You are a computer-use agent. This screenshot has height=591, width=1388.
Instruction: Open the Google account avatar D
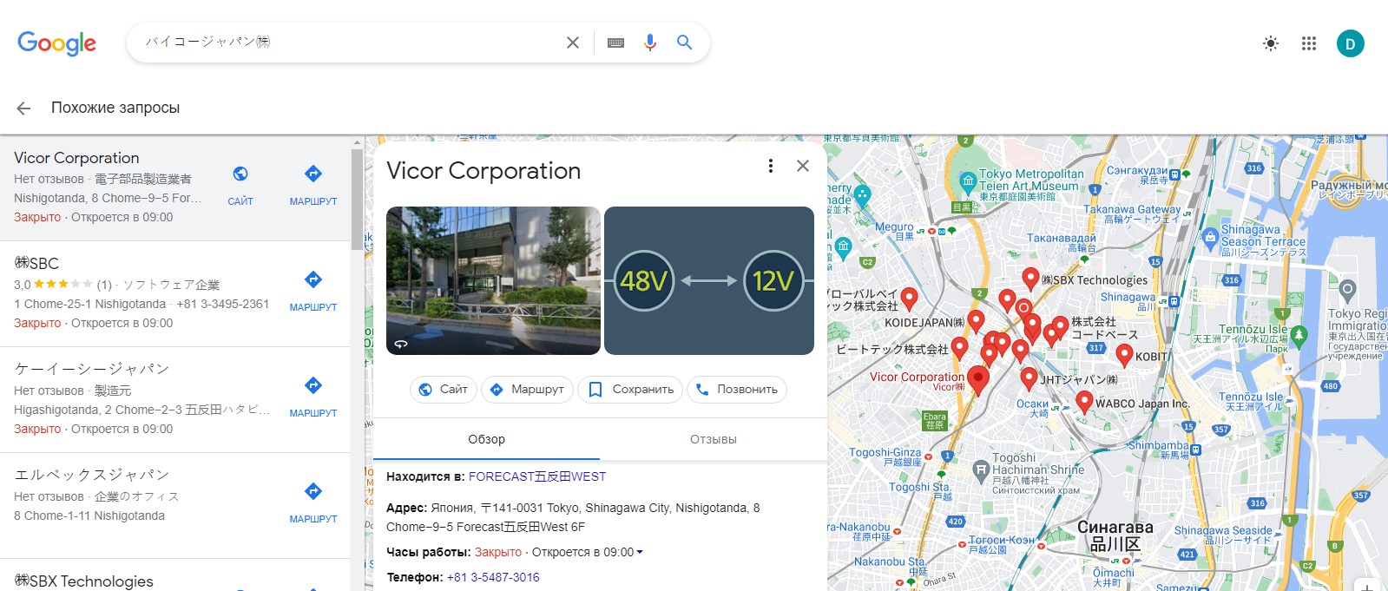click(1351, 43)
